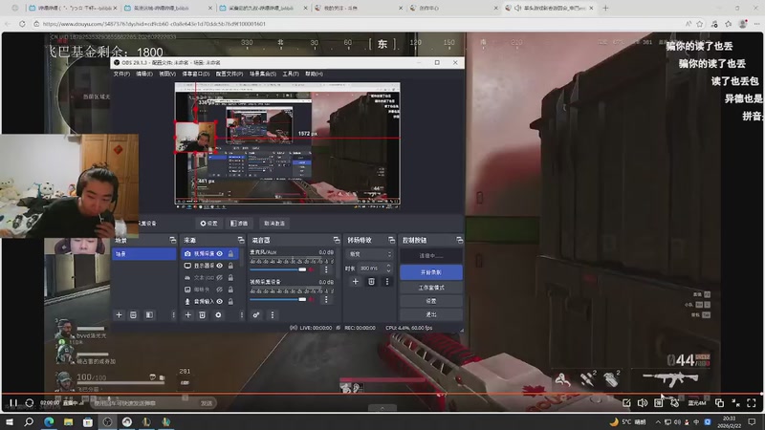The image size is (765, 430).
Task: Adjust 麦克风/Aux volume slider
Action: 278,269
